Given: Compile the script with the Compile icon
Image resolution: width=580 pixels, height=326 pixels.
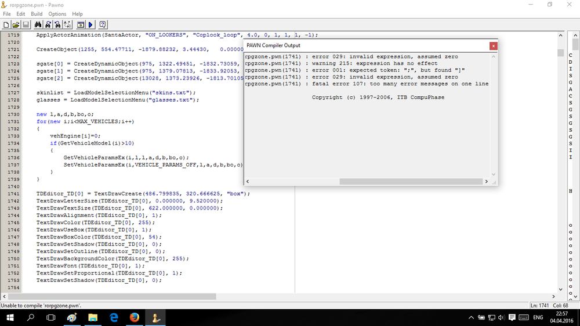Looking at the screenshot, I should 80,25.
